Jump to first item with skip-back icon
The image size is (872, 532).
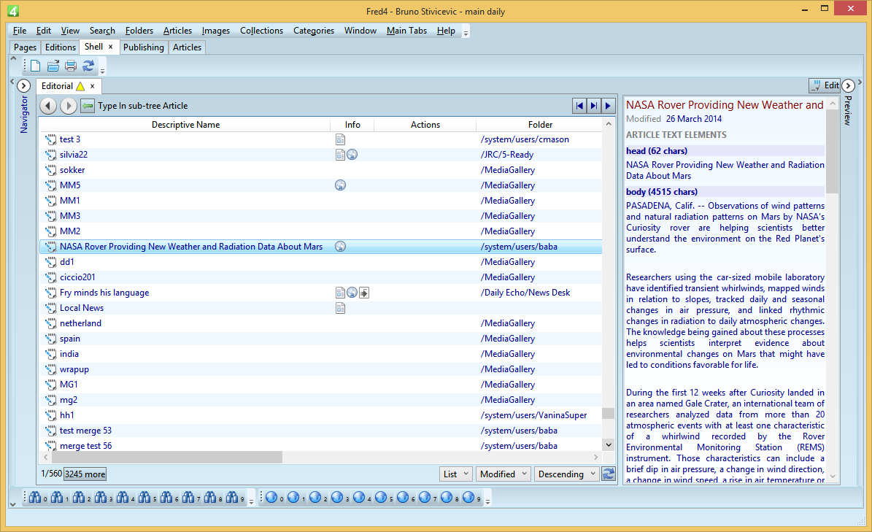pyautogui.click(x=579, y=106)
